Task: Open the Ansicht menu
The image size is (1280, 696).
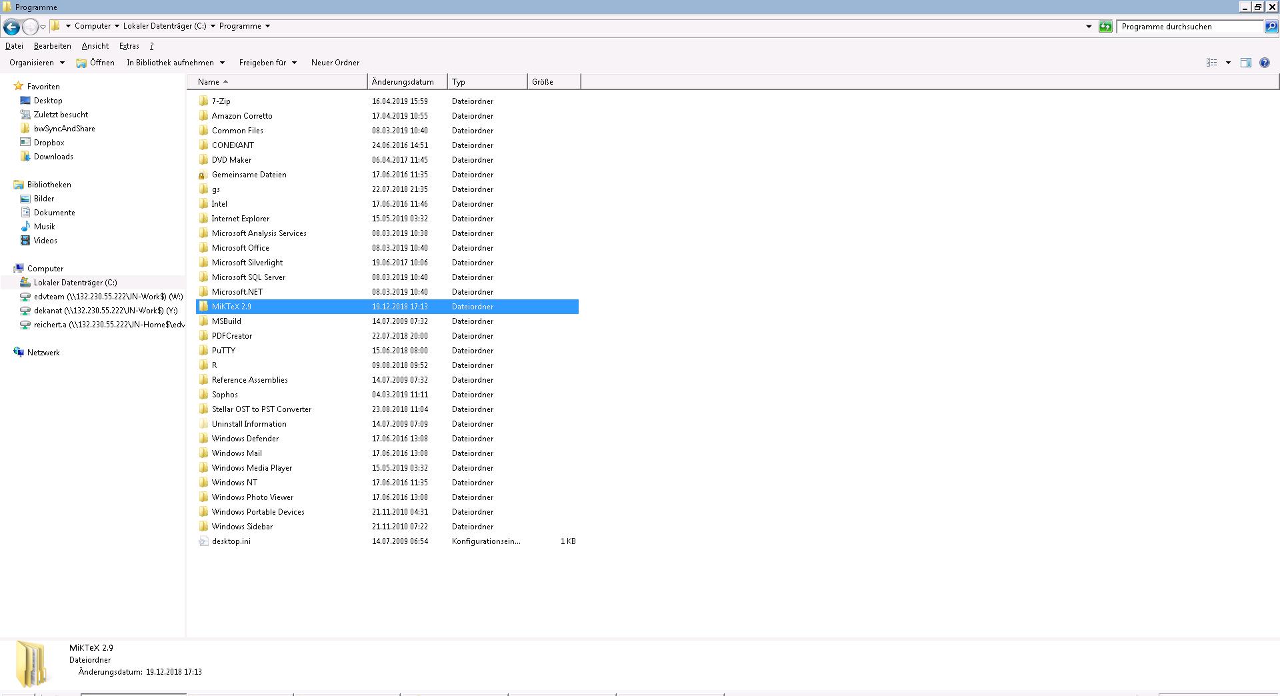Action: [95, 46]
